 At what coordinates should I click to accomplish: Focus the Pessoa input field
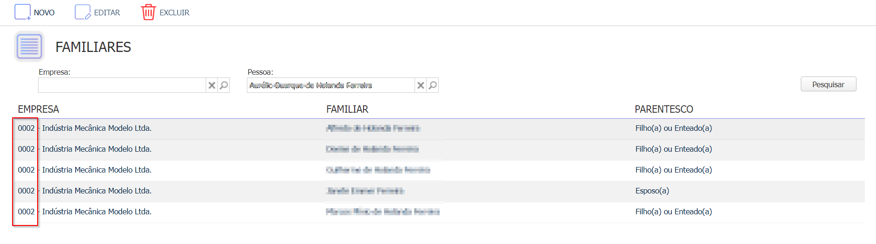[331, 85]
